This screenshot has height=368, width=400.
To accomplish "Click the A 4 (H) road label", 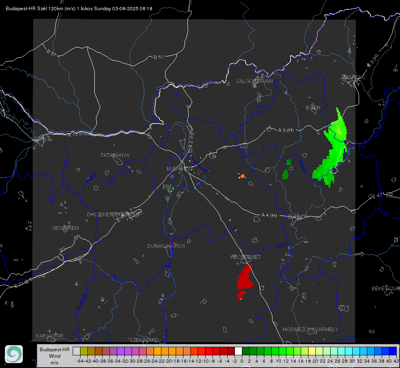I will 269,215.
